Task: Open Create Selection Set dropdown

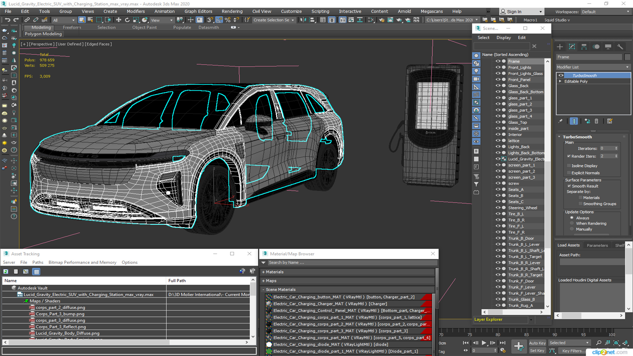Action: coord(274,20)
